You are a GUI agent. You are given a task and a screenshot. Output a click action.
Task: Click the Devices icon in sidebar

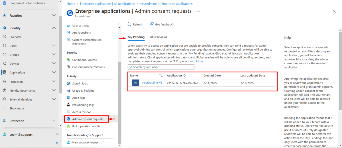4,64
